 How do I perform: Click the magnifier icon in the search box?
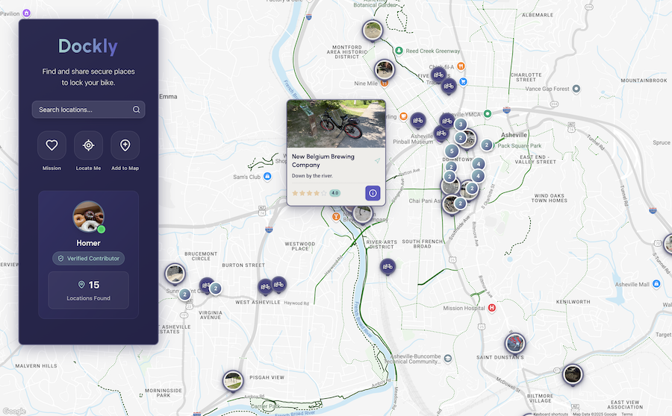click(x=137, y=110)
